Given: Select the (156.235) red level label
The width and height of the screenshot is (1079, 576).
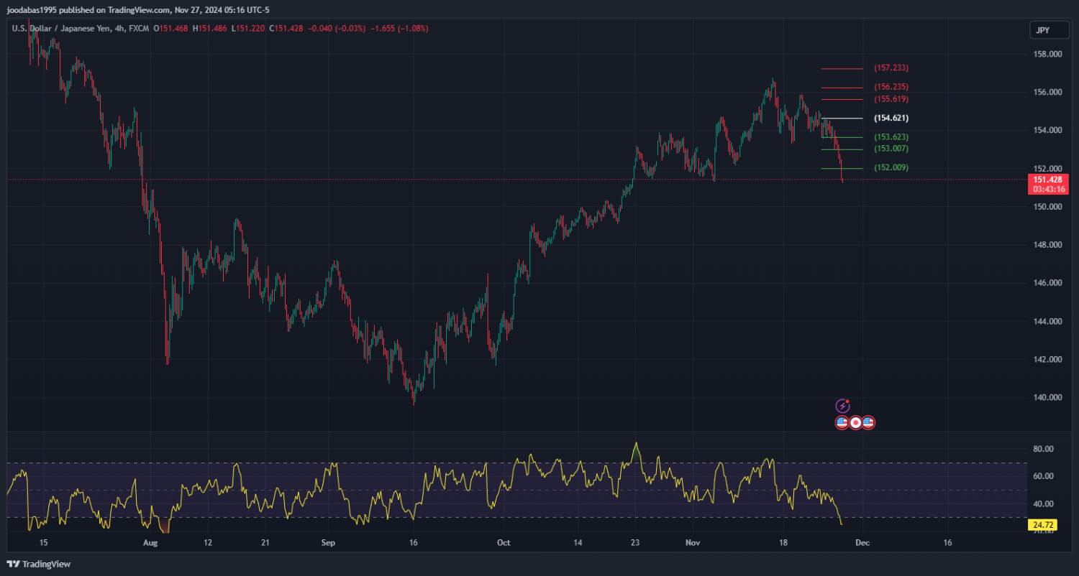Looking at the screenshot, I should click(891, 87).
